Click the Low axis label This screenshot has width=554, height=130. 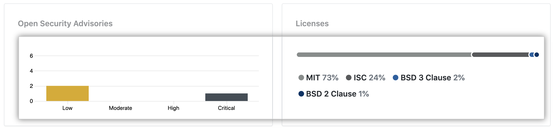coord(68,108)
